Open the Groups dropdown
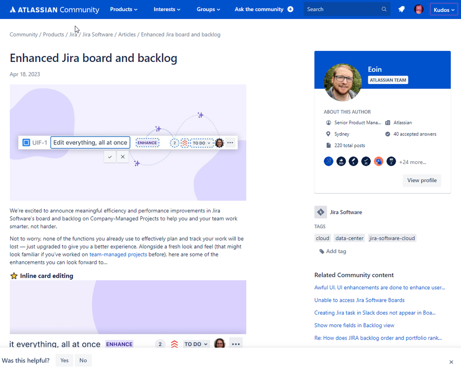 (x=208, y=9)
